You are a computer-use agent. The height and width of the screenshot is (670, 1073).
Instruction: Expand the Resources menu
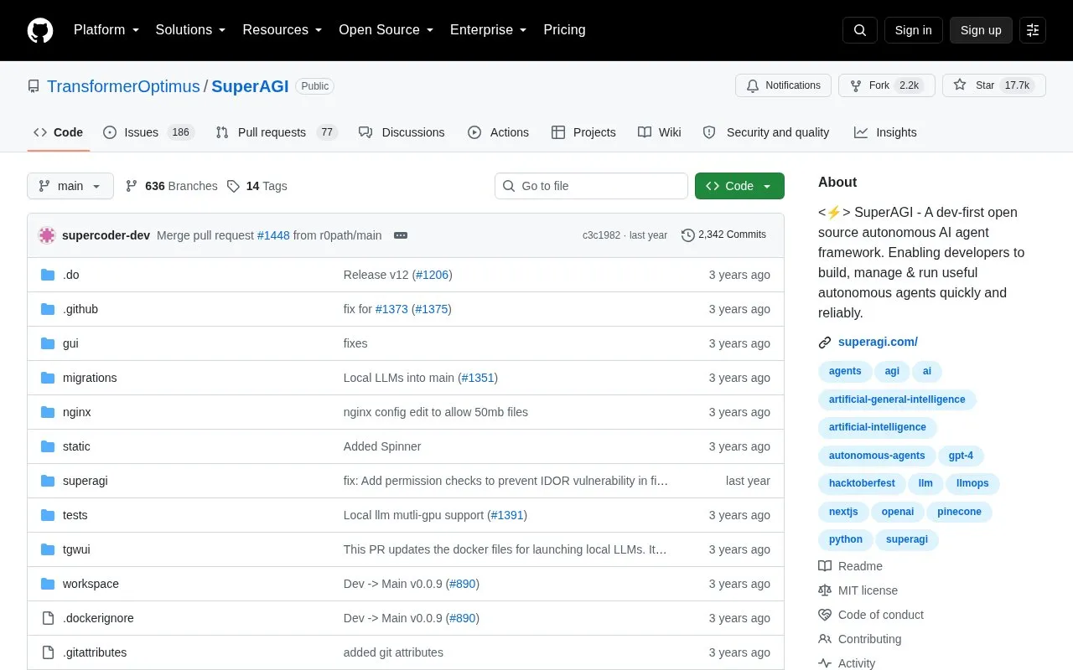283,30
